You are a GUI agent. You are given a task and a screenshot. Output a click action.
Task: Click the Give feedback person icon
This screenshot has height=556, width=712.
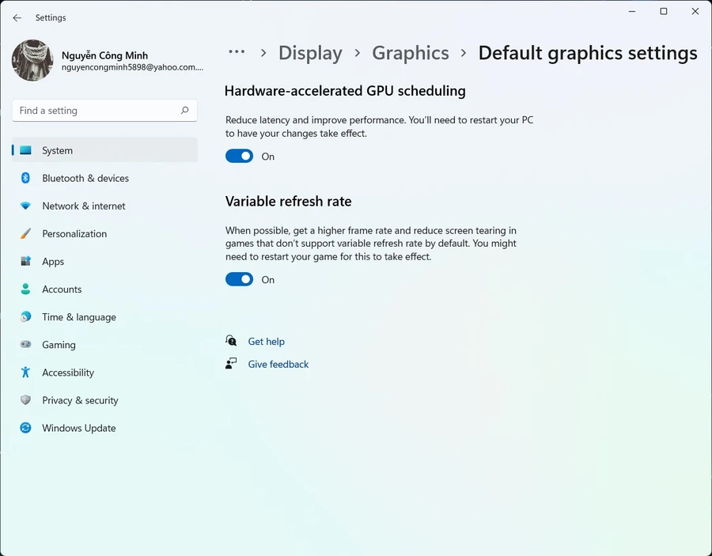click(231, 364)
